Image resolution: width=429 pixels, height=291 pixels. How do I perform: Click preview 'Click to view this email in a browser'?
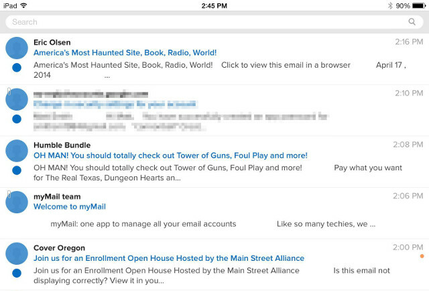click(x=286, y=65)
